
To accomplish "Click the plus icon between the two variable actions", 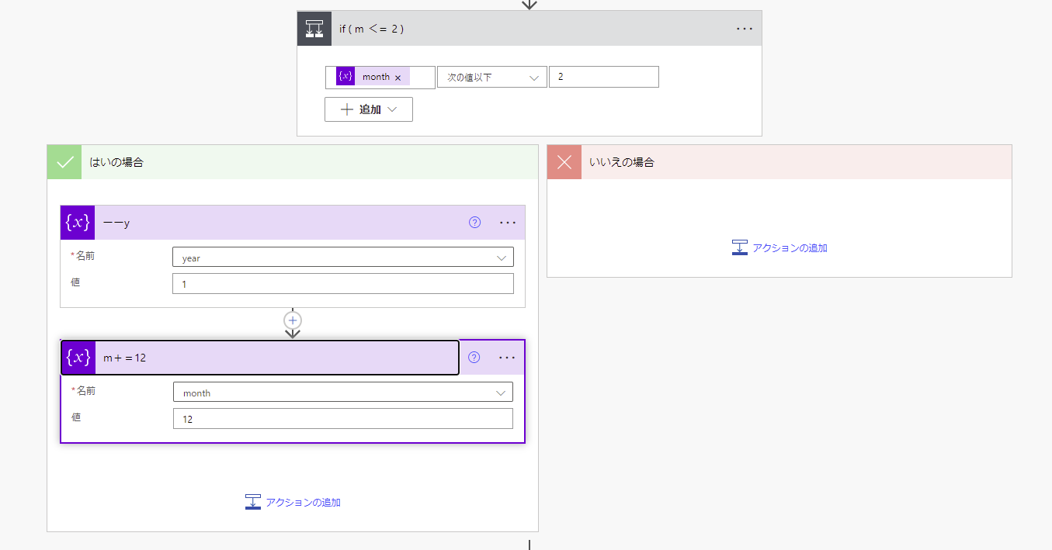I will (x=293, y=320).
